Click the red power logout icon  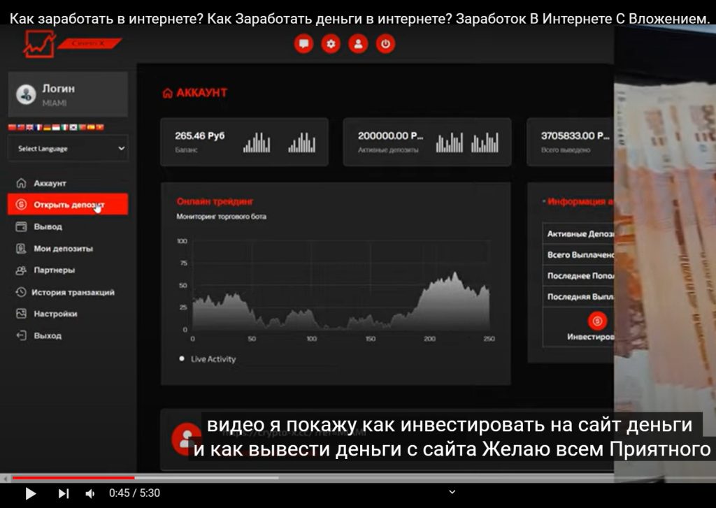[x=385, y=44]
